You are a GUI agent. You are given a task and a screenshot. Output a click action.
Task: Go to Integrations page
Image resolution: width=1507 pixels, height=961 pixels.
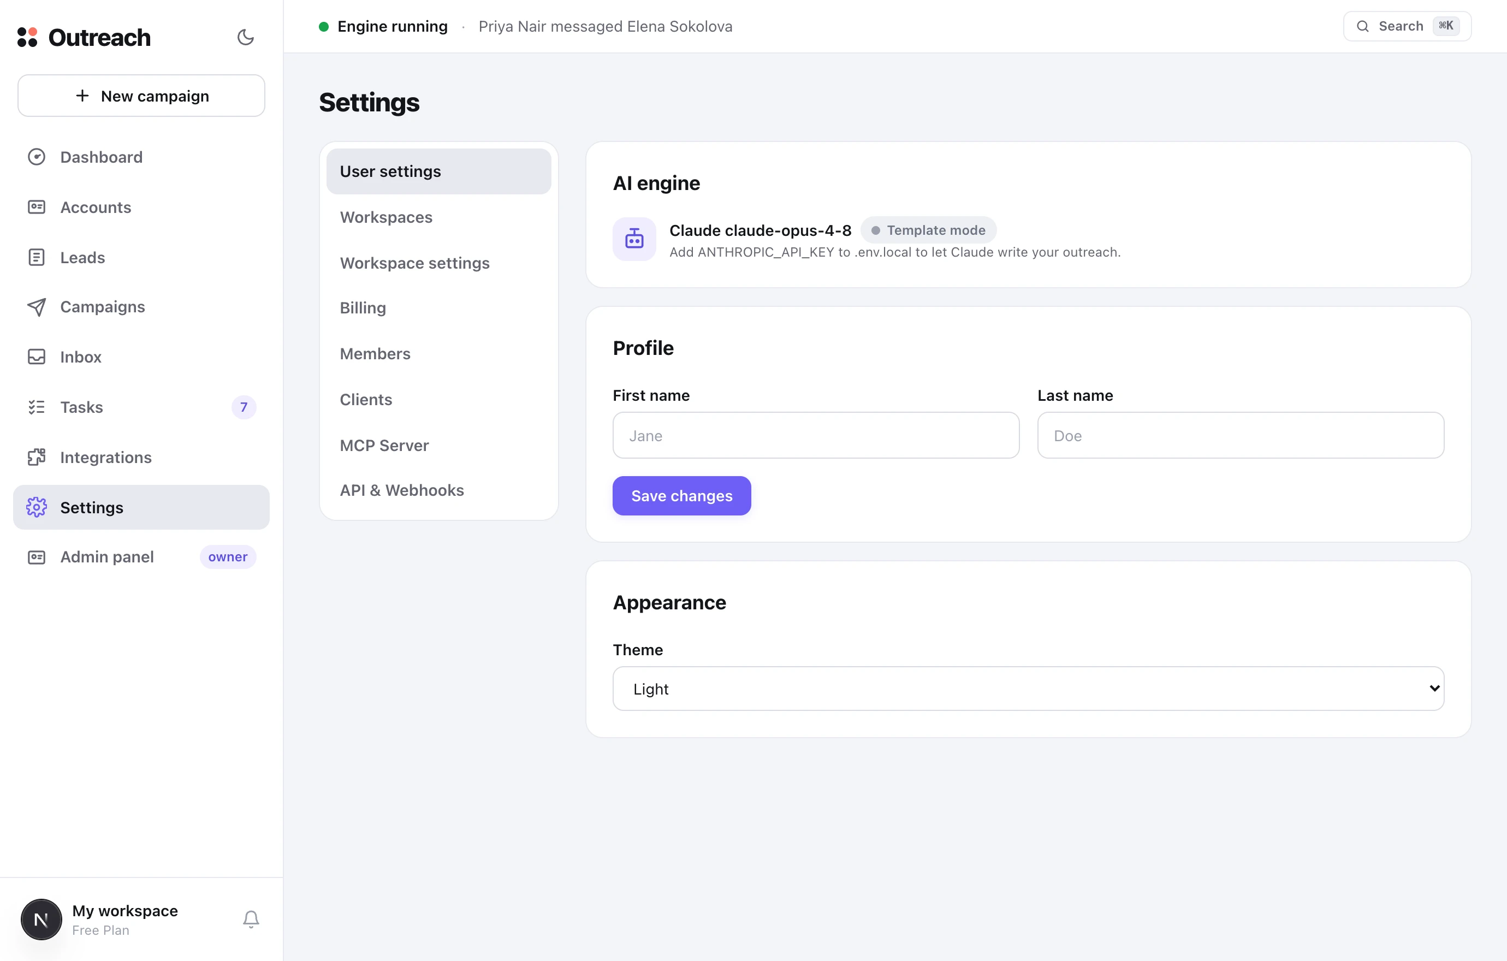[x=141, y=458]
